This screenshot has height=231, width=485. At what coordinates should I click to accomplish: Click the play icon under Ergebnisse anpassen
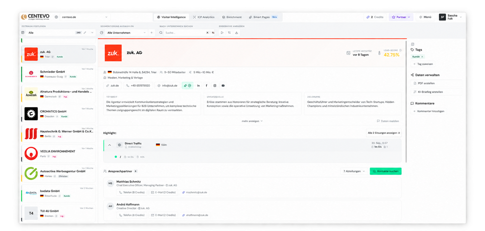tap(222, 33)
